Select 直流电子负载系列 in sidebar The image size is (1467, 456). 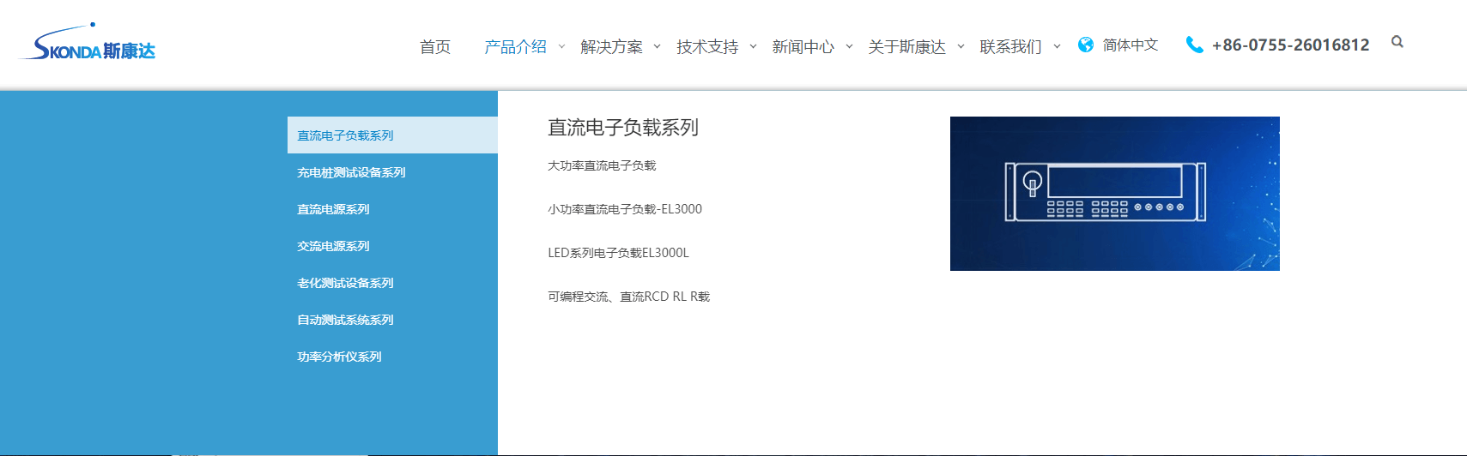point(345,135)
